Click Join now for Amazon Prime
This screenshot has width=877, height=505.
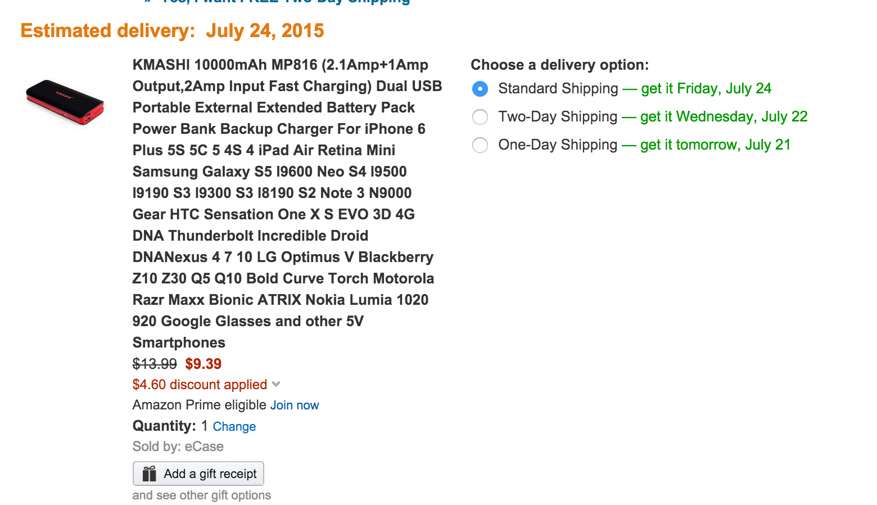[x=295, y=404]
